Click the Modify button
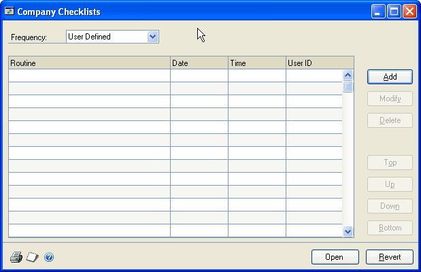421x272 pixels. [x=390, y=99]
